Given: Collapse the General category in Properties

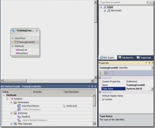Looking at the screenshot, I should pyautogui.click(x=100, y=78).
